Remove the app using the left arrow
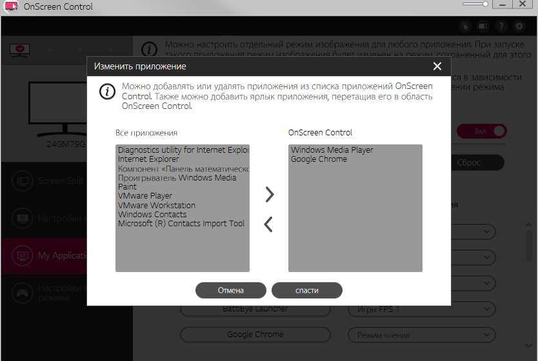 (x=268, y=224)
